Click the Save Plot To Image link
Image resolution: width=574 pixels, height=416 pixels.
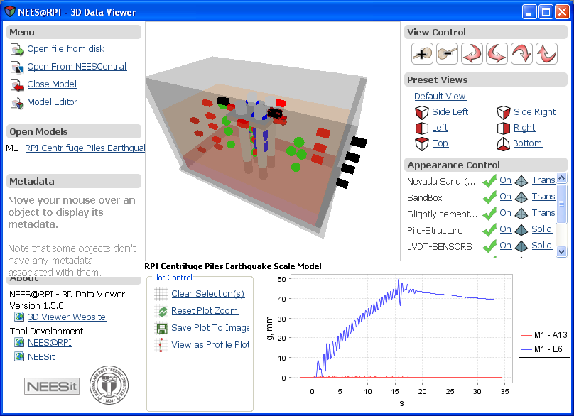tap(210, 328)
